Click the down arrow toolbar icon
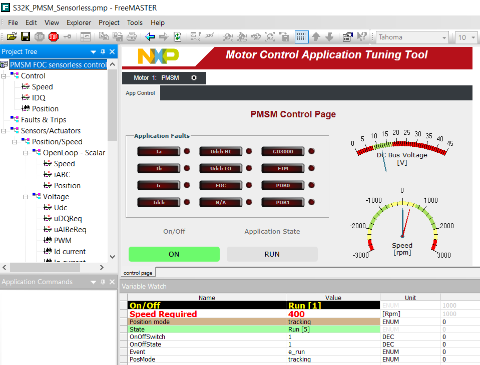 point(329,37)
